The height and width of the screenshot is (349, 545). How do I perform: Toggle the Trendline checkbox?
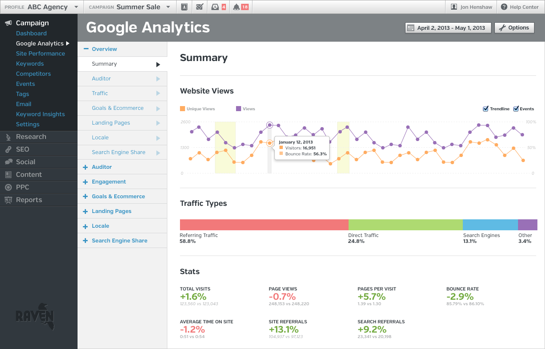(486, 109)
